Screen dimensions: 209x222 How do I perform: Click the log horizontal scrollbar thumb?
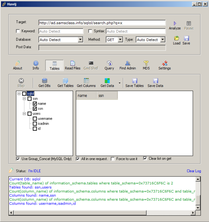coord(80,213)
